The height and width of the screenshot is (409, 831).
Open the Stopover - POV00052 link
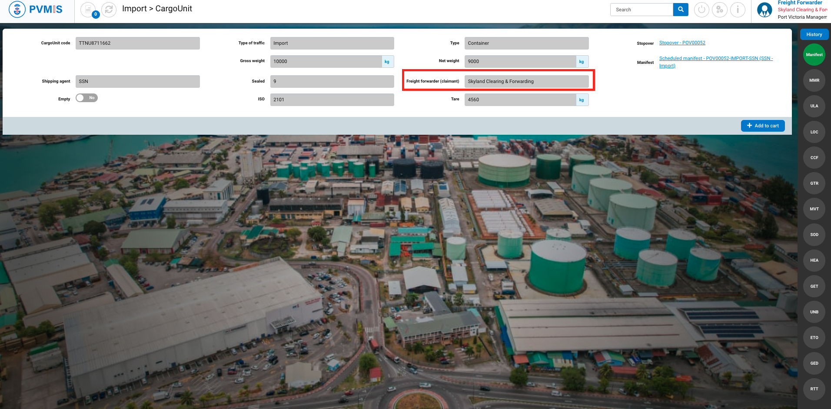pyautogui.click(x=682, y=43)
